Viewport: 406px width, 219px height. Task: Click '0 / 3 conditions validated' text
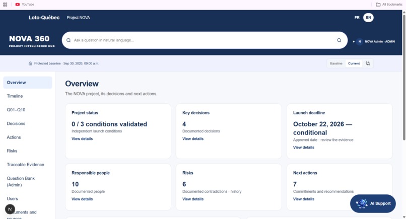pos(109,124)
